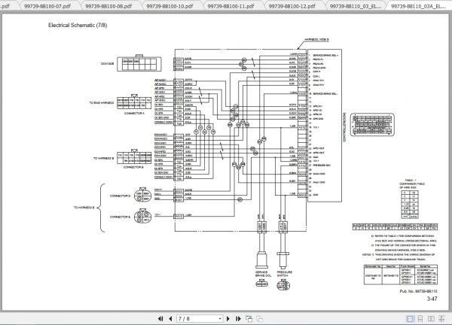The height and width of the screenshot is (325, 452).
Task: Switch to 99739-8B100-07.pdf tab
Action: point(47,6)
